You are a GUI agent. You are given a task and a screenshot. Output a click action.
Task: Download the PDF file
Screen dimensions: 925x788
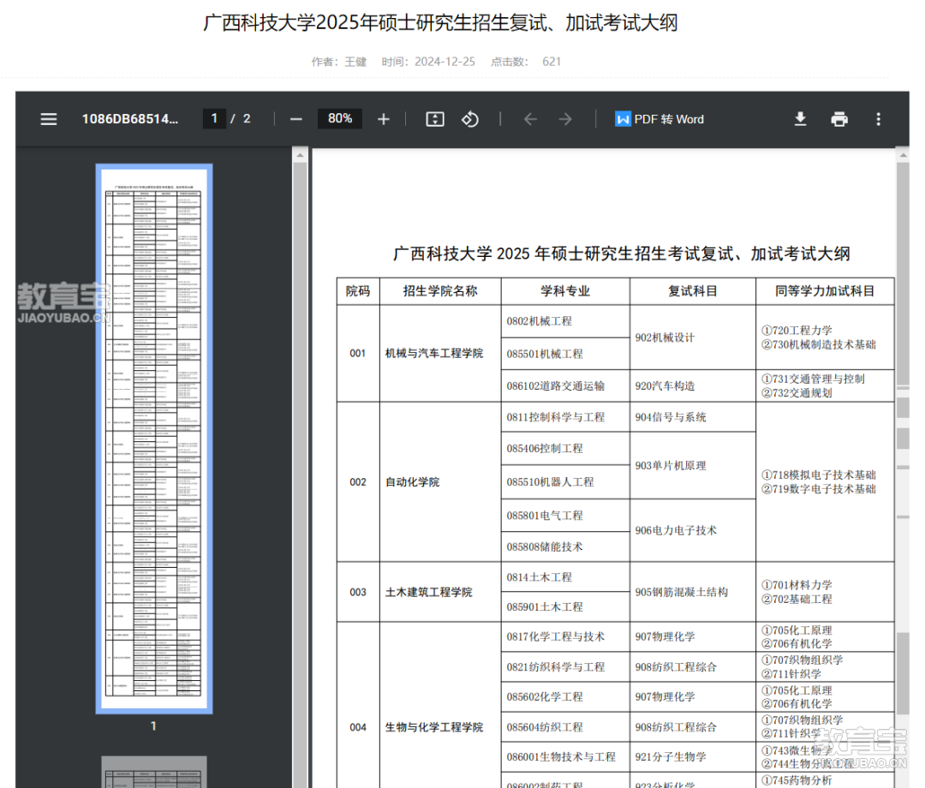[x=800, y=119]
